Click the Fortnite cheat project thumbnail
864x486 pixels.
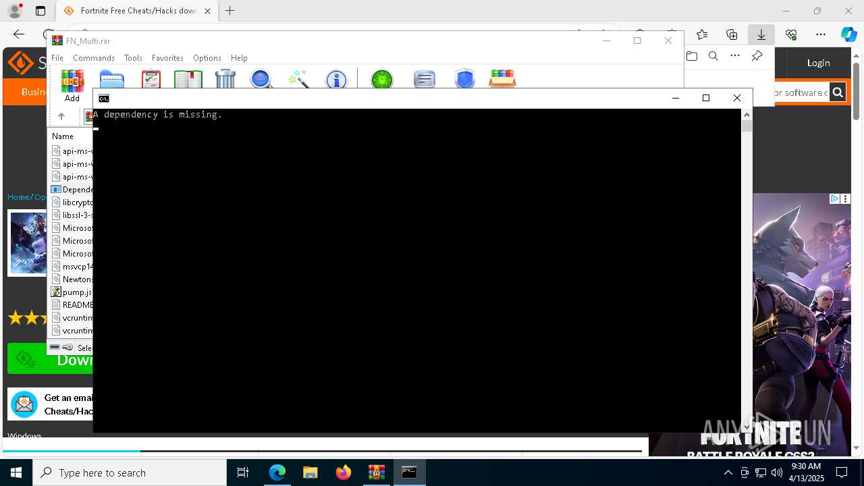click(x=28, y=243)
